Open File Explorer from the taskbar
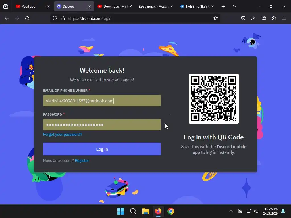The height and width of the screenshot is (218, 291). (x=146, y=211)
